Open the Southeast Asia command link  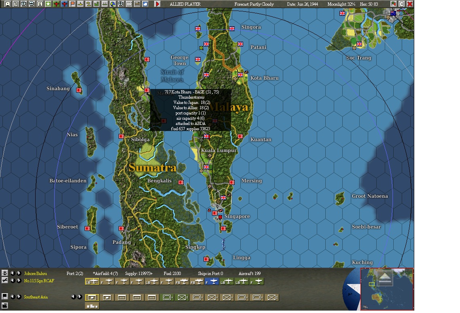[36, 297]
